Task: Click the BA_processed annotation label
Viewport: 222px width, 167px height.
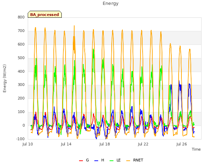Action: pos(45,15)
